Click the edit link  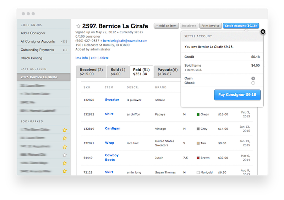94,58
